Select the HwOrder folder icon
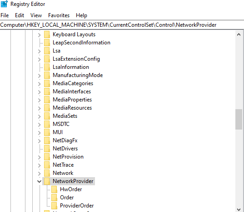244x212 pixels. point(55,189)
